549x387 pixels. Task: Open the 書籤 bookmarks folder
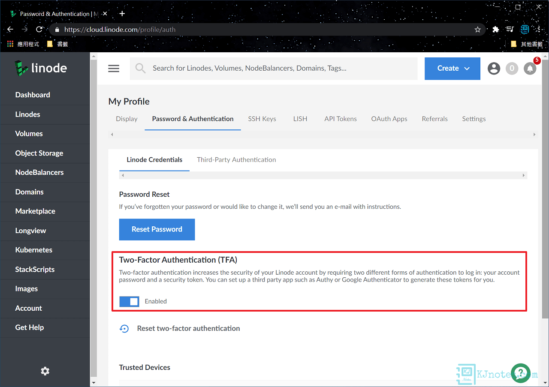click(57, 44)
